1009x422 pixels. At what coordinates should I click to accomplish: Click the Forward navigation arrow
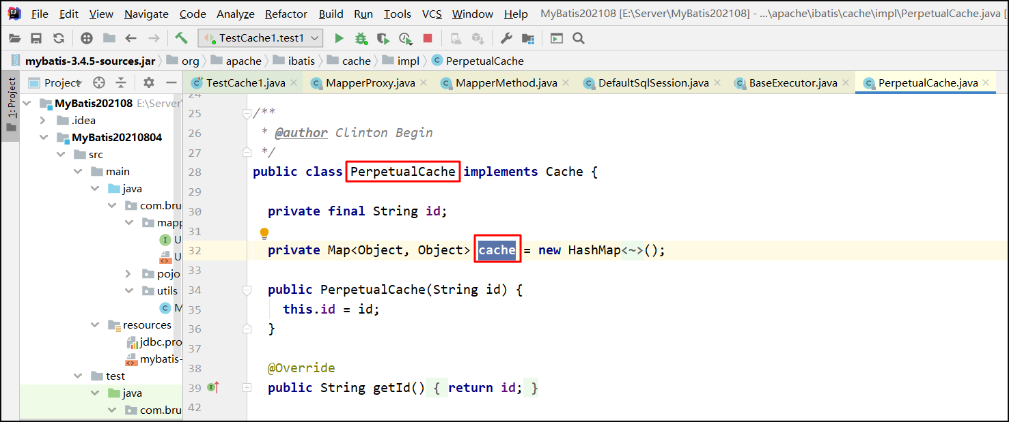coord(154,38)
